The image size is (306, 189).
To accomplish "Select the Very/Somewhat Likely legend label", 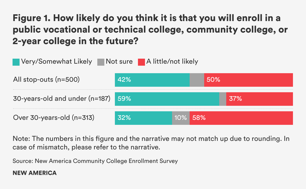I will 56,61.
